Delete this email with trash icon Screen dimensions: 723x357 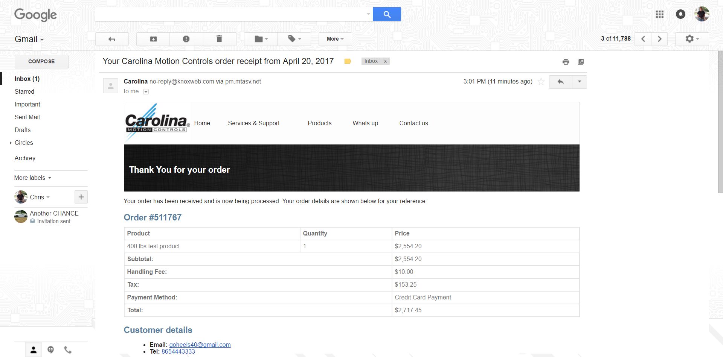point(219,39)
